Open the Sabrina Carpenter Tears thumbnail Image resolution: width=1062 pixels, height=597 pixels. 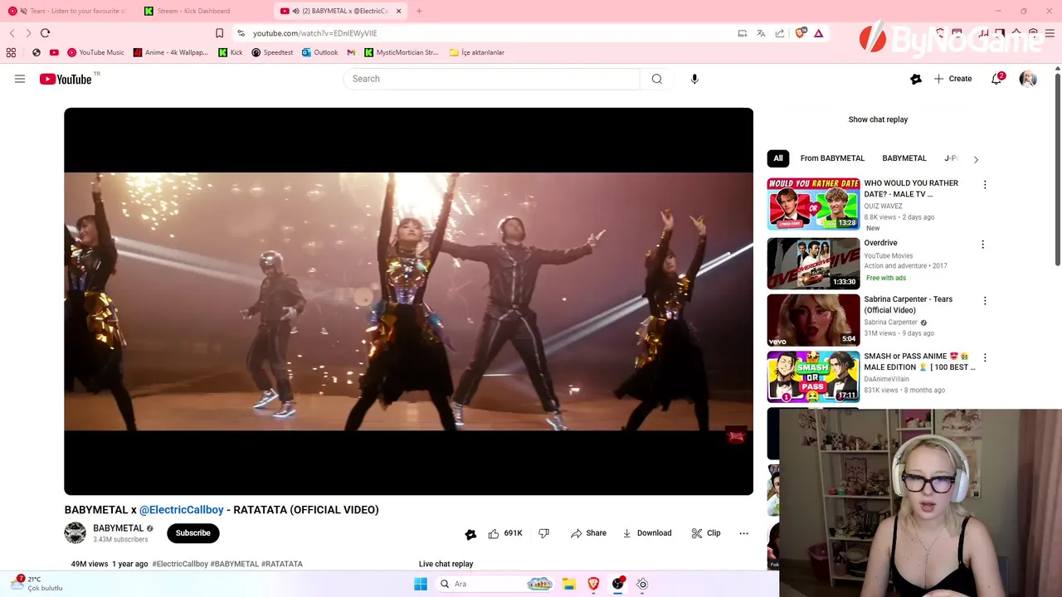pyautogui.click(x=813, y=320)
